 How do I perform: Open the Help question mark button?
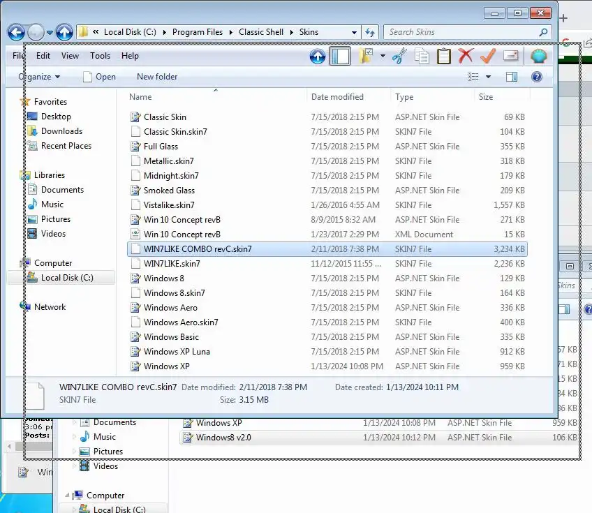(x=536, y=77)
